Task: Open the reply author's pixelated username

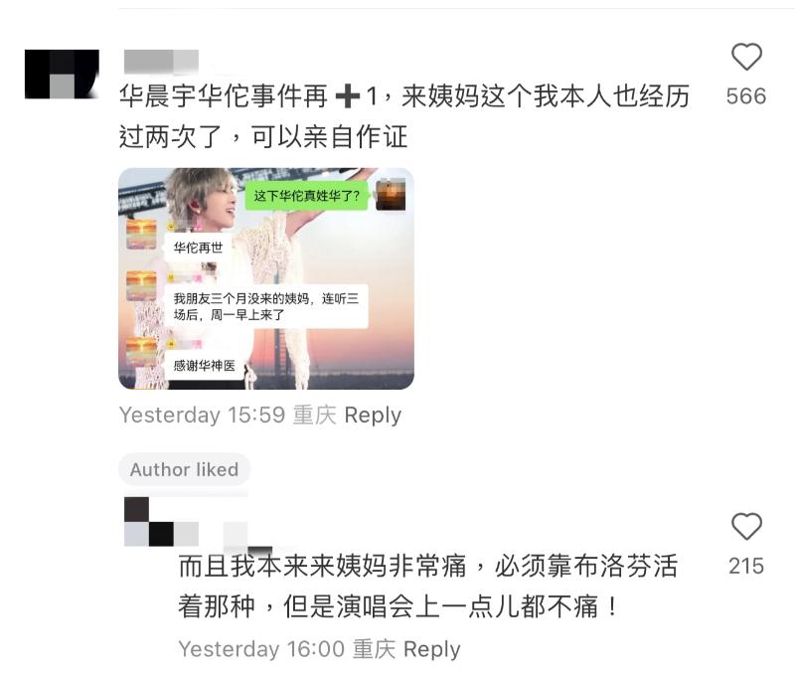Action: click(198, 525)
